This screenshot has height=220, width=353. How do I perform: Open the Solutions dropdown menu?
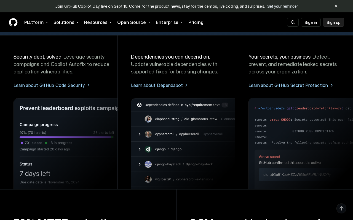click(x=66, y=22)
